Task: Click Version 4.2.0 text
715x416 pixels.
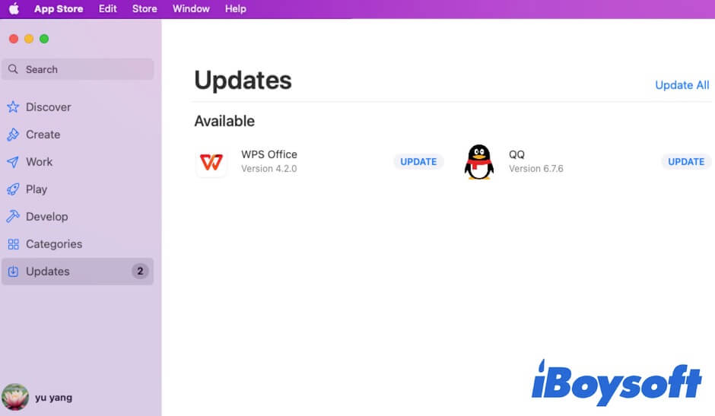Action: pos(269,169)
